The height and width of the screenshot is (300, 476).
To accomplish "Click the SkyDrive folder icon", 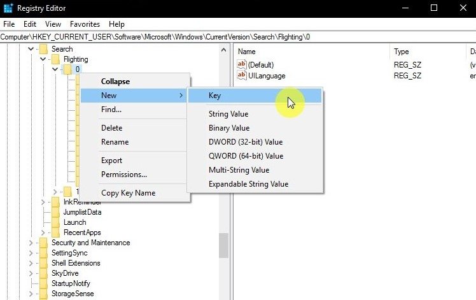I will [44, 273].
